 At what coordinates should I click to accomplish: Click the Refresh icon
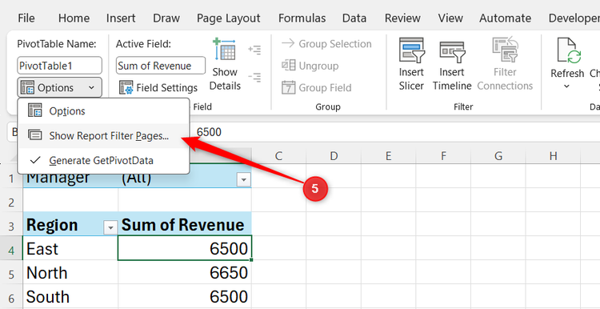pos(568,50)
